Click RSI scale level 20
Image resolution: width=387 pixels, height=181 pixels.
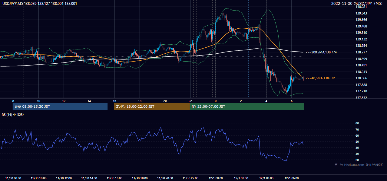[x=357, y=160]
